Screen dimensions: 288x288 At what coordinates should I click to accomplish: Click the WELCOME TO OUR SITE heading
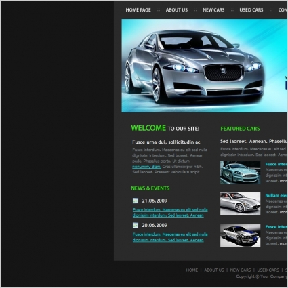165,128
